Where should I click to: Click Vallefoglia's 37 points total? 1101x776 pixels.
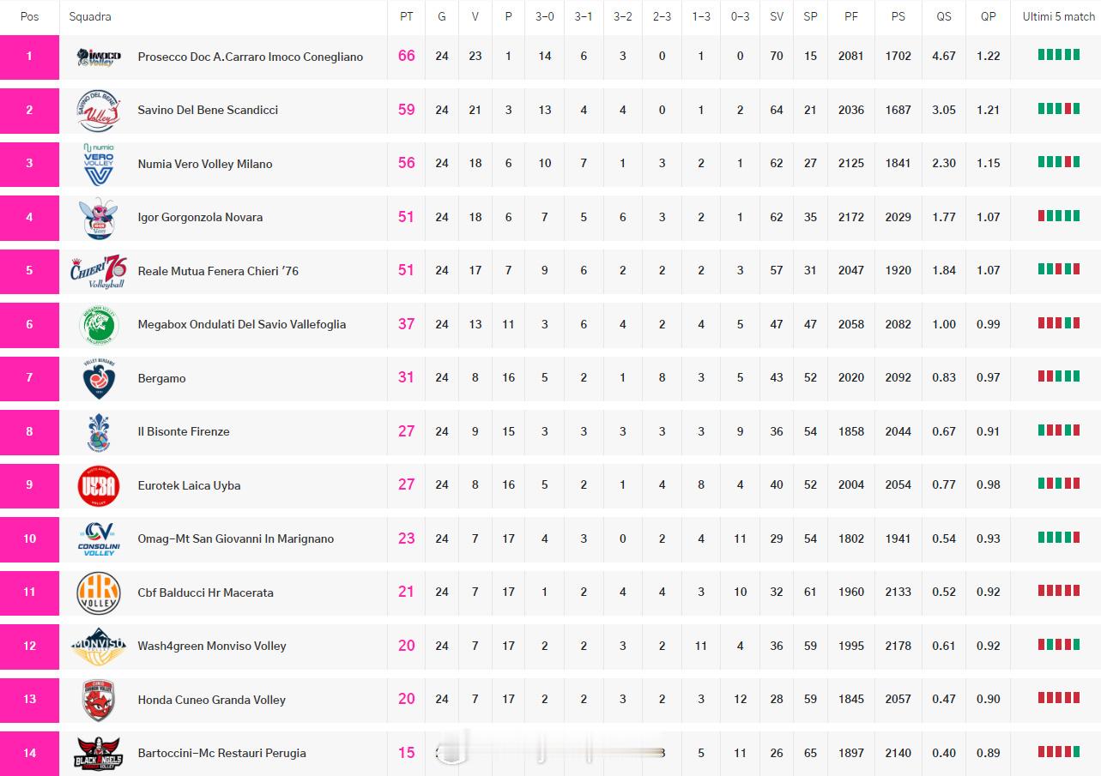[x=407, y=324]
